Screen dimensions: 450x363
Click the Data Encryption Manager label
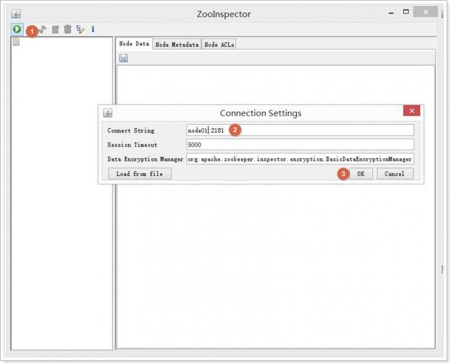tap(145, 159)
